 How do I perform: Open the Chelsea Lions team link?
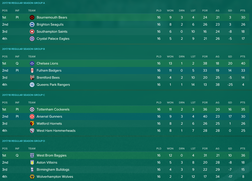click(x=47, y=63)
